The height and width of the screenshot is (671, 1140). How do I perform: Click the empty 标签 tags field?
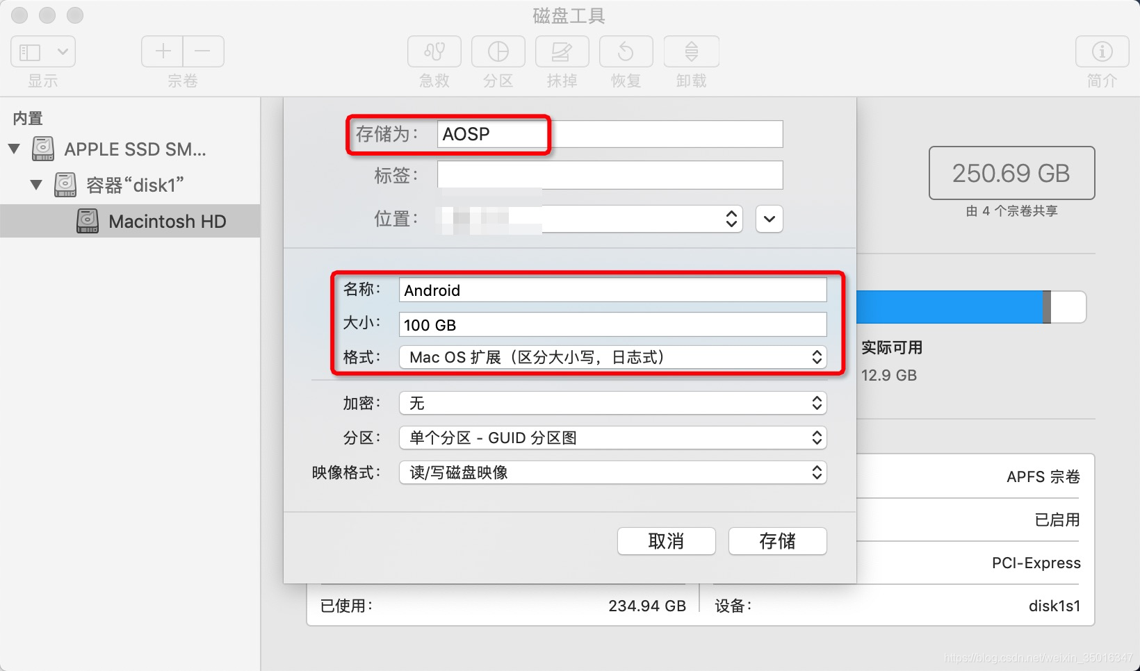610,175
